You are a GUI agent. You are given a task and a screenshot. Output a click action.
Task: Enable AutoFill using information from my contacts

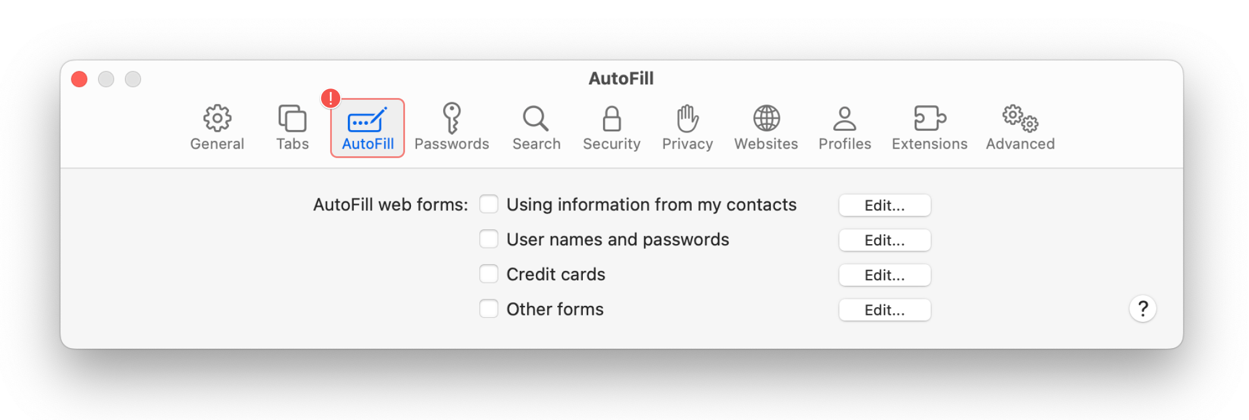point(489,204)
